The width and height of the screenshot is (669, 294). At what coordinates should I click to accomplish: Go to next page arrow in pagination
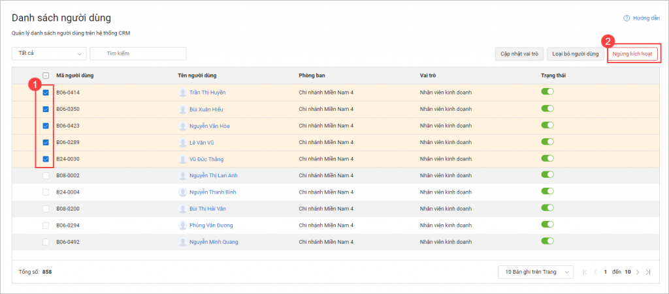pos(638,272)
